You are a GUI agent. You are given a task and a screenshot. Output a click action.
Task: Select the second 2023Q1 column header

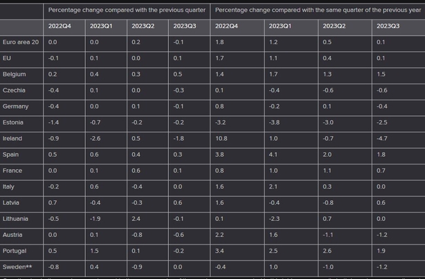[291, 26]
